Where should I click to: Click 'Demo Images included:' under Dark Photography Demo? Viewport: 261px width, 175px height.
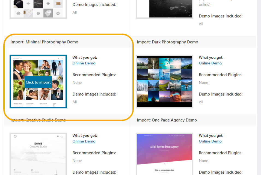221,94
